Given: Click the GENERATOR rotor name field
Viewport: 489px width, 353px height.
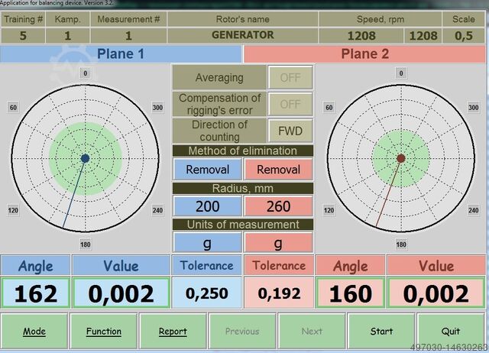Looking at the screenshot, I should coord(242,35).
